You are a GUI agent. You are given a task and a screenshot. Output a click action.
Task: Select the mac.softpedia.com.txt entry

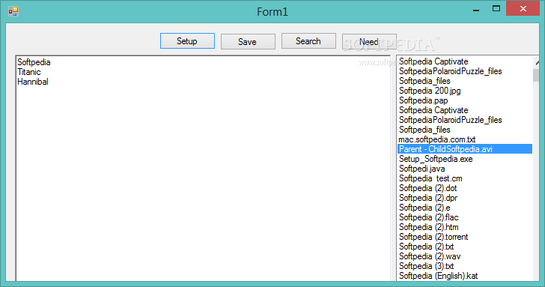pos(465,139)
